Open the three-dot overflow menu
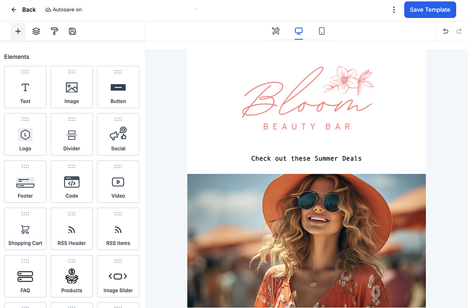Image resolution: width=468 pixels, height=308 pixels. click(394, 9)
